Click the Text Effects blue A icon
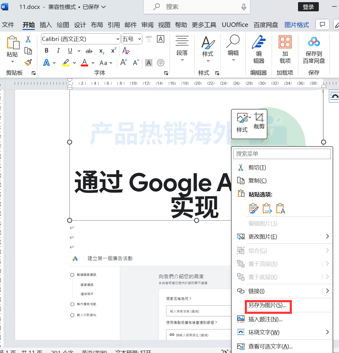339x353 pixels. [x=47, y=63]
